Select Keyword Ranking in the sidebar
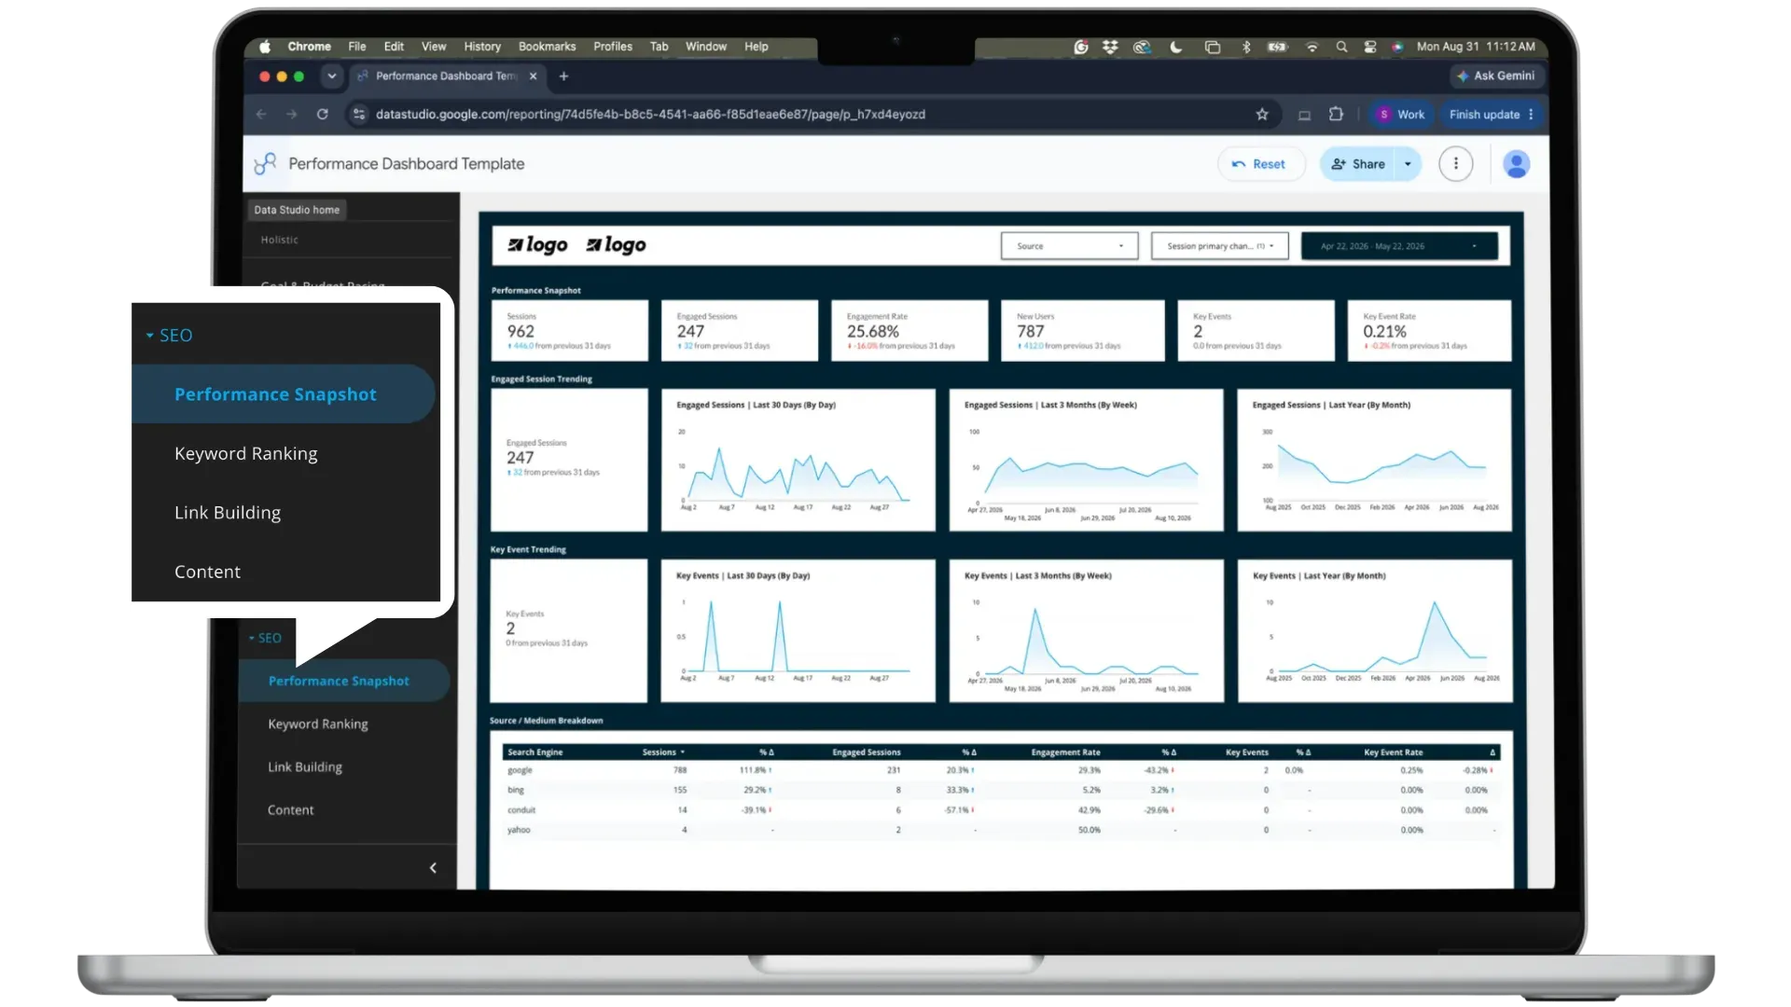 [x=318, y=724]
